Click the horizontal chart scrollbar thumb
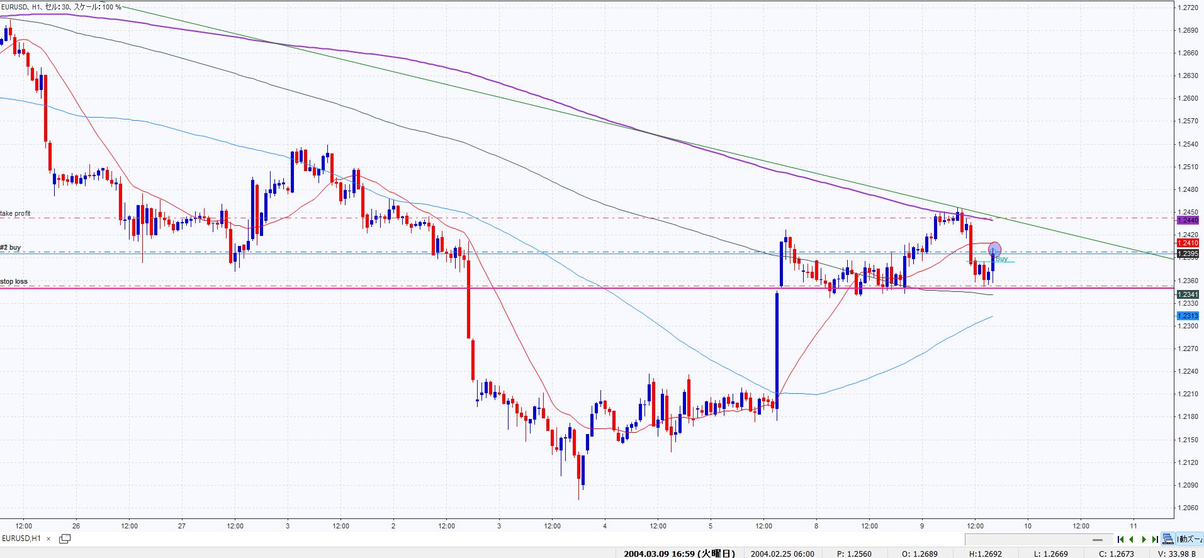This screenshot has height=558, width=1204. pos(1098,539)
